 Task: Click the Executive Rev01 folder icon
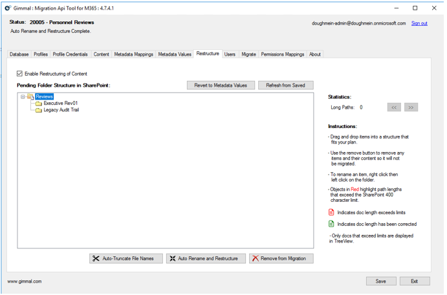pyautogui.click(x=39, y=104)
